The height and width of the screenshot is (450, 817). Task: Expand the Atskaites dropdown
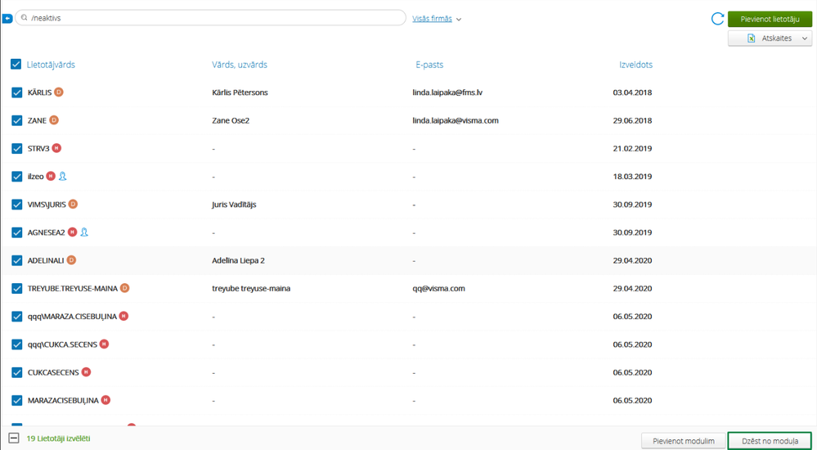[805, 38]
